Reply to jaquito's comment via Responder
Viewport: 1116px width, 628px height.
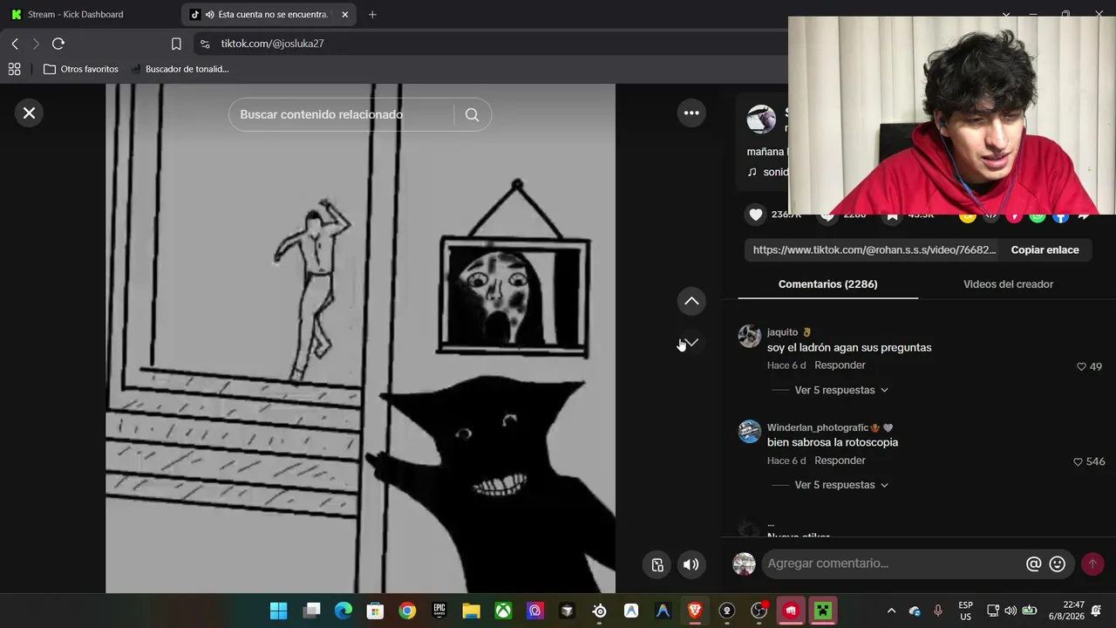[x=840, y=365]
